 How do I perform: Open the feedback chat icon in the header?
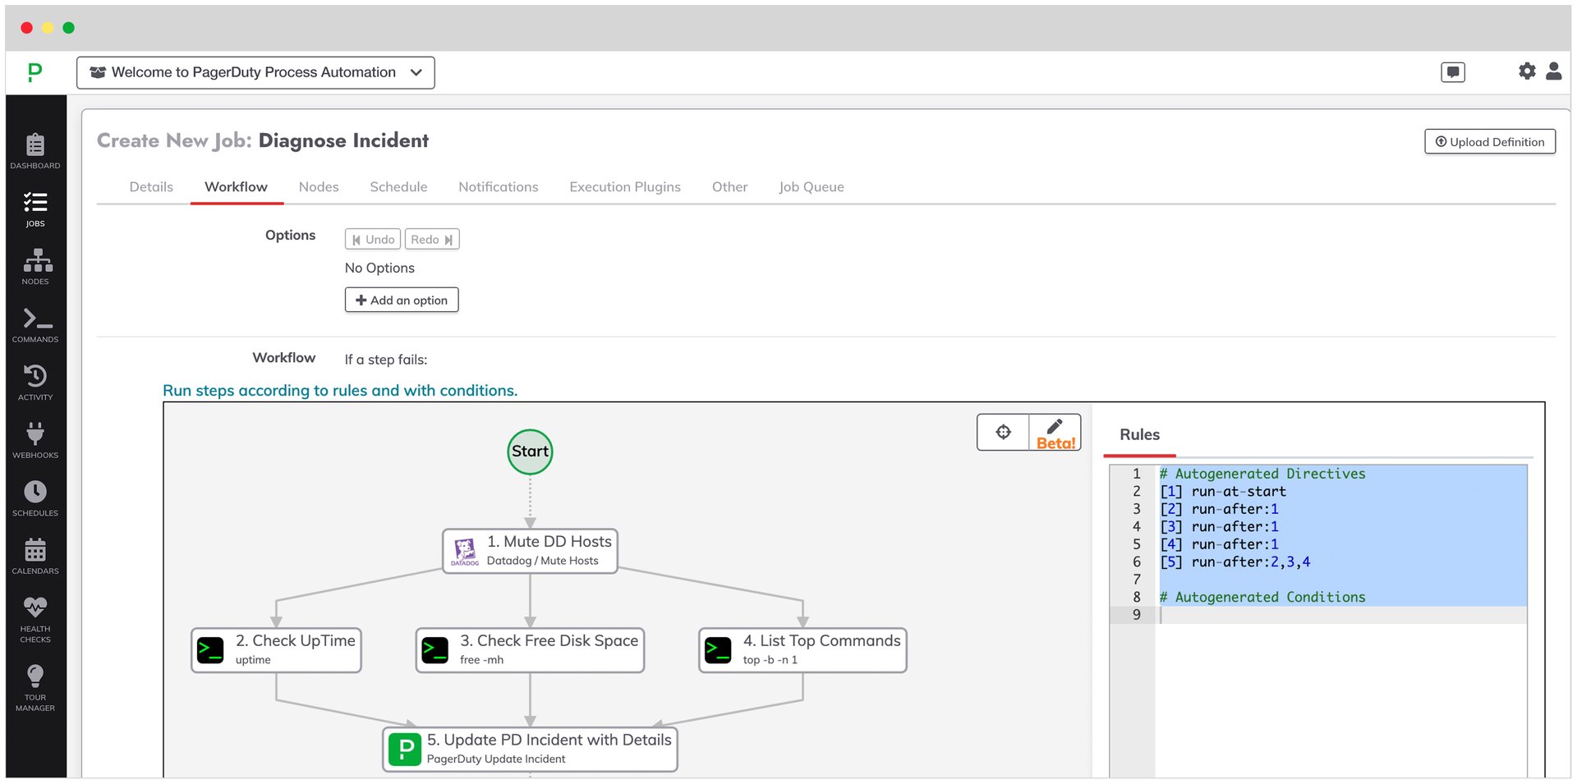click(x=1452, y=71)
